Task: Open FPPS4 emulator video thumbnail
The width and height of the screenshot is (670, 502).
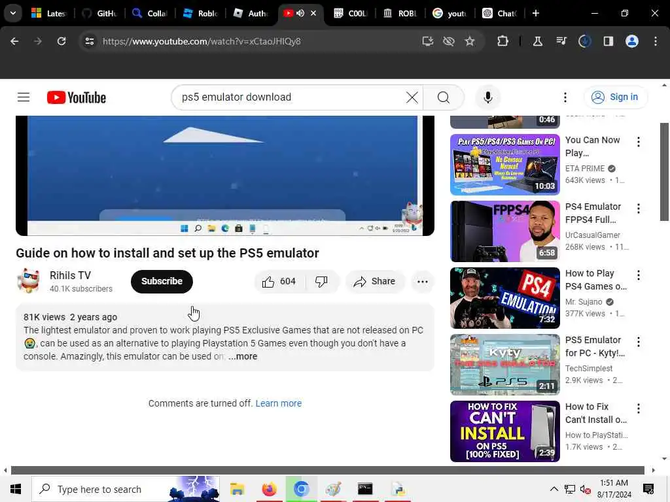Action: pyautogui.click(x=504, y=231)
